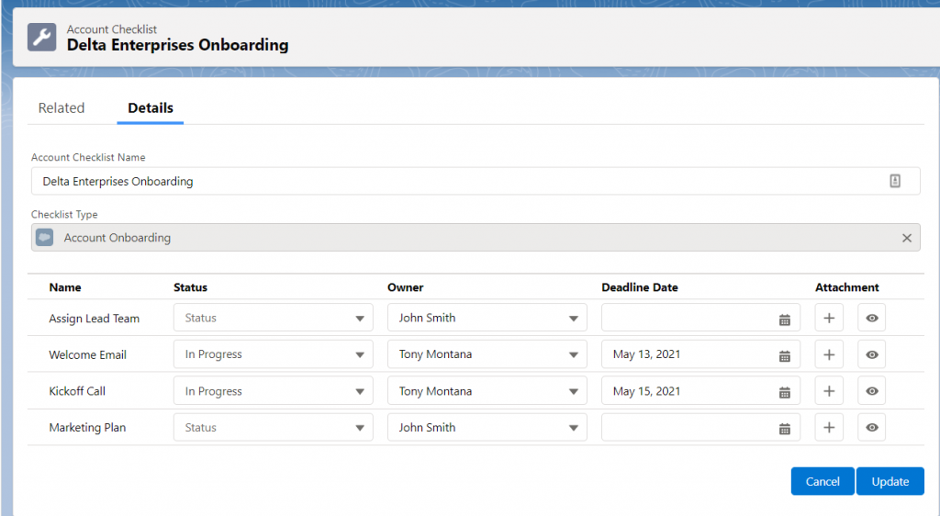940x516 pixels.
Task: Click the wrench Account Checklist icon
Action: pyautogui.click(x=42, y=37)
